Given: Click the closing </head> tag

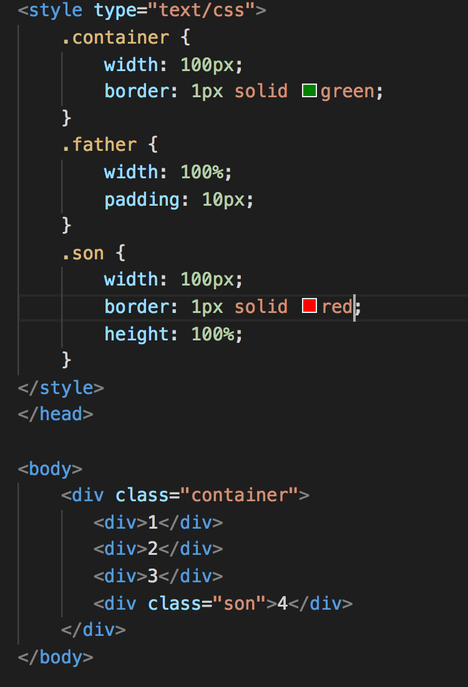Looking at the screenshot, I should pos(56,414).
